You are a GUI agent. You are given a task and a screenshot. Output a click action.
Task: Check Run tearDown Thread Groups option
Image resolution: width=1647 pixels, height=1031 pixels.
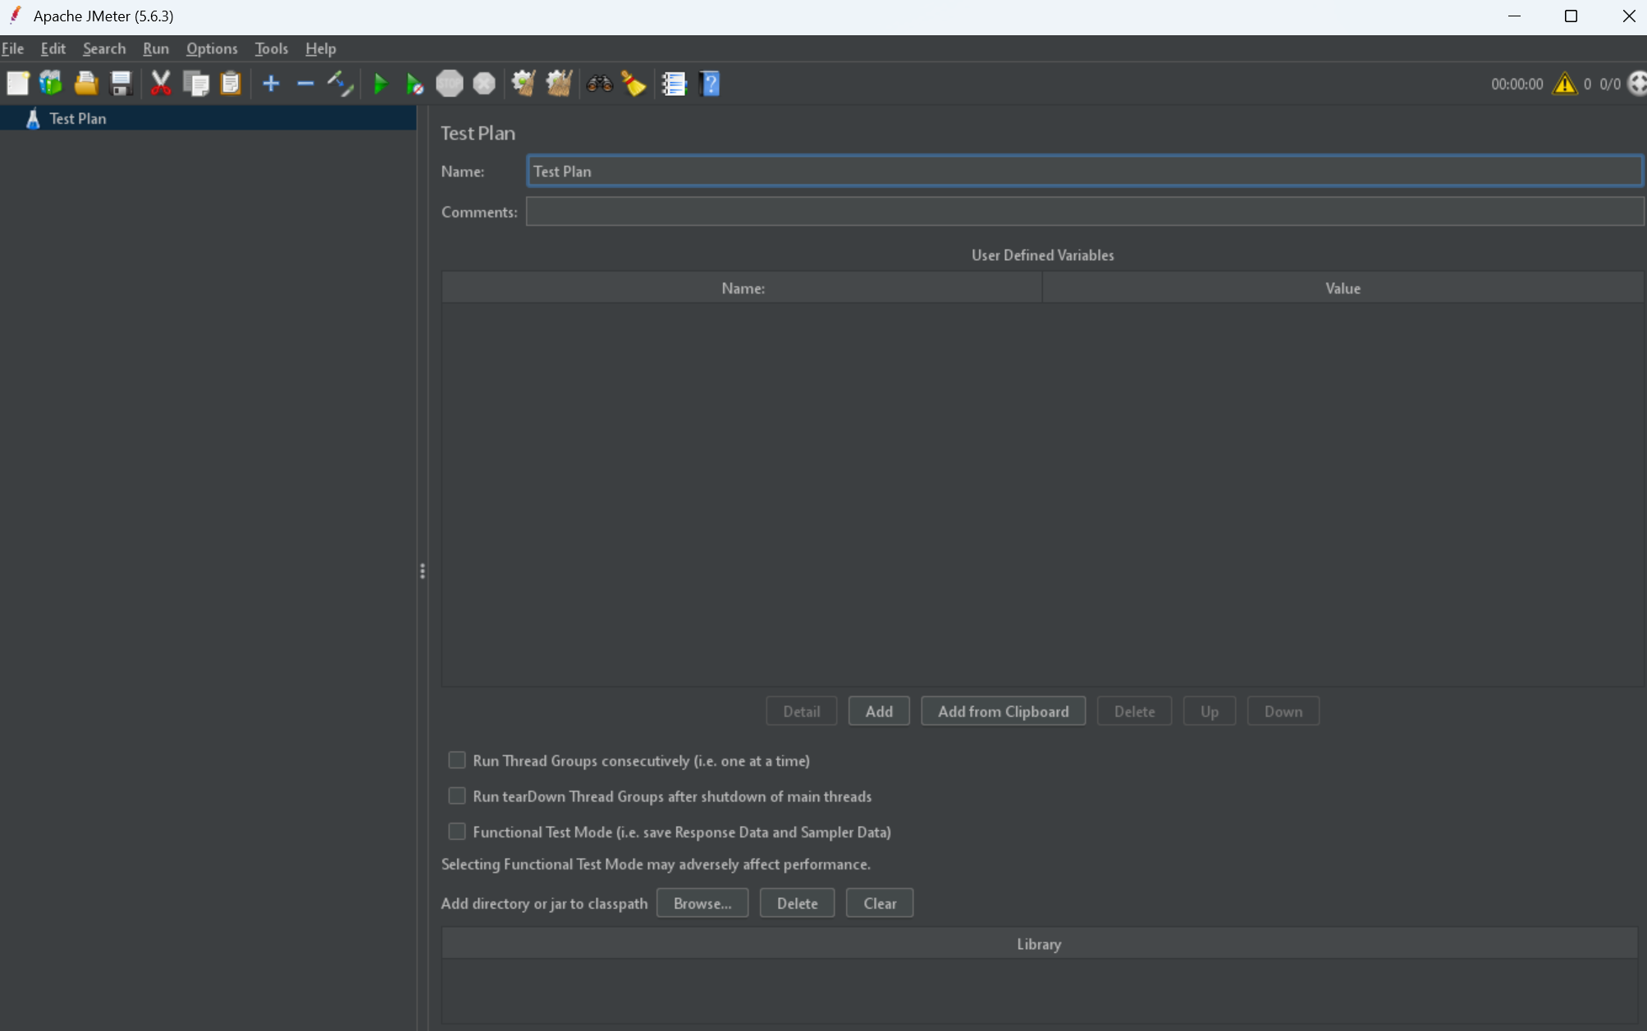pos(457,796)
